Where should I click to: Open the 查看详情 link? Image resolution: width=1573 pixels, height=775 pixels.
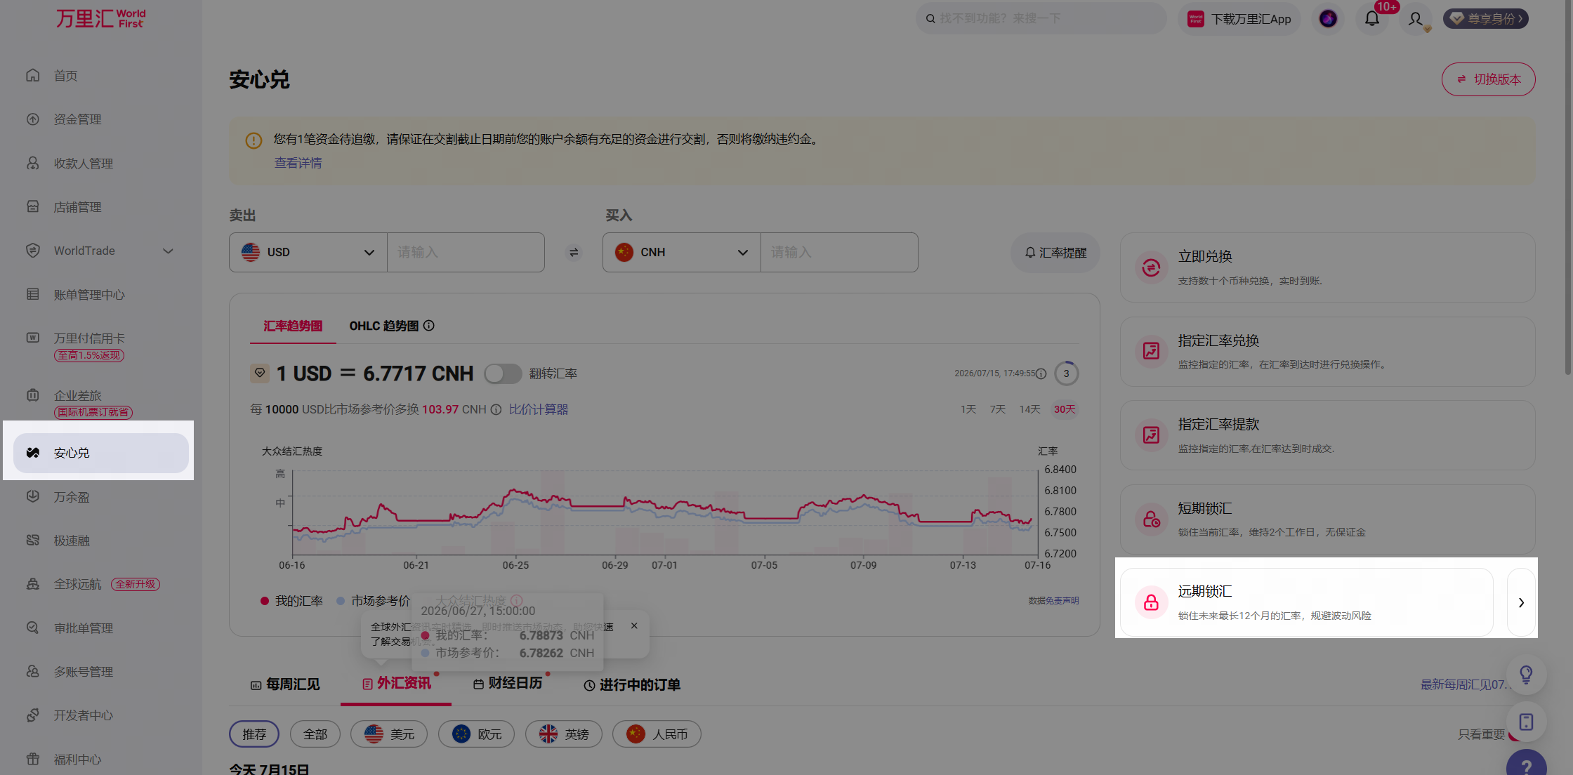pos(298,163)
